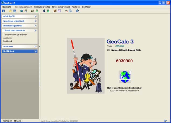The width and height of the screenshot is (171, 123).
Task: Click the version number 2005.0926
Action: click(x=120, y=46)
